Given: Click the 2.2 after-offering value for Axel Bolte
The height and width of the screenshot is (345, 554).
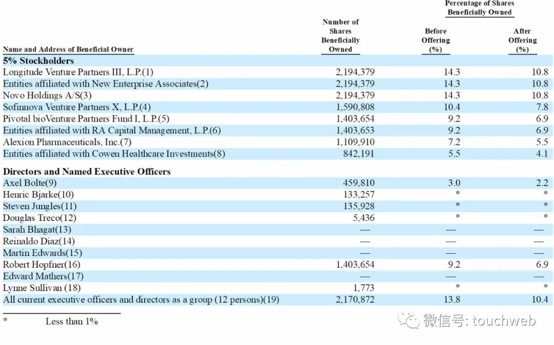Looking at the screenshot, I should point(542,183).
